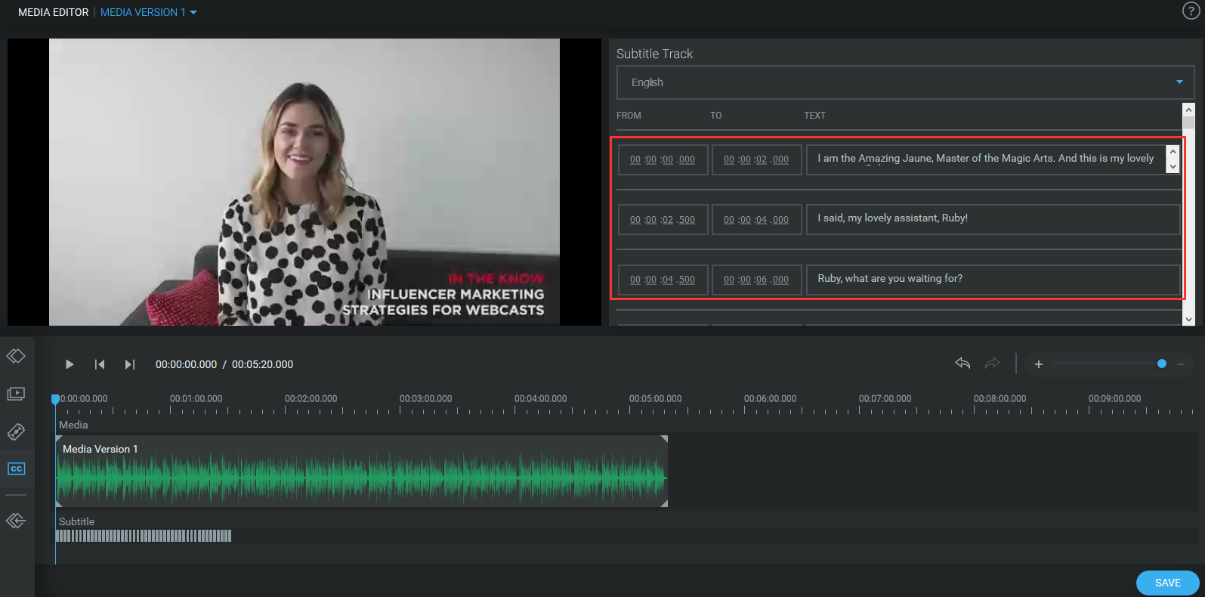Select the razor cut tool in sidebar
Screen dimensions: 1205x597
17,432
